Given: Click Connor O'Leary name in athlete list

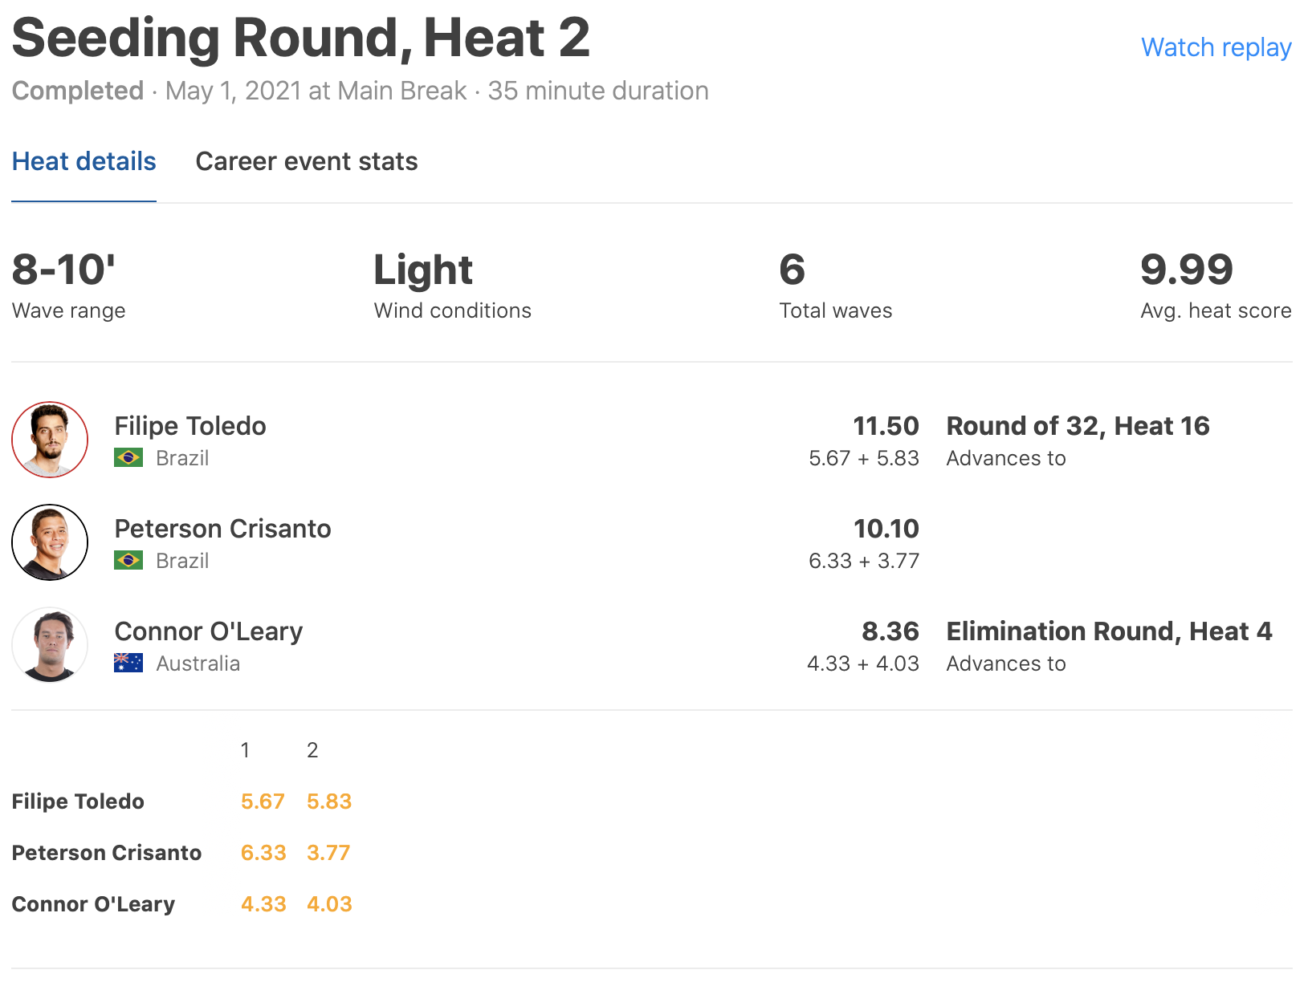Looking at the screenshot, I should click(209, 631).
